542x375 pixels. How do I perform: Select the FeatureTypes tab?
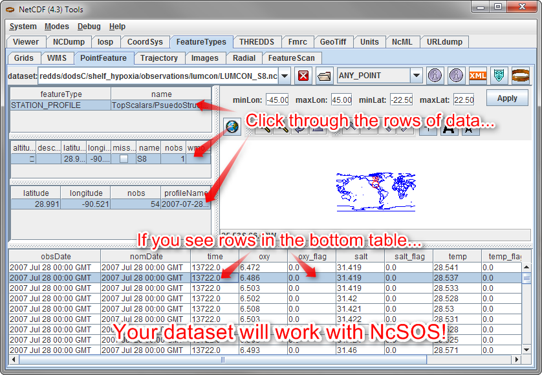(201, 42)
